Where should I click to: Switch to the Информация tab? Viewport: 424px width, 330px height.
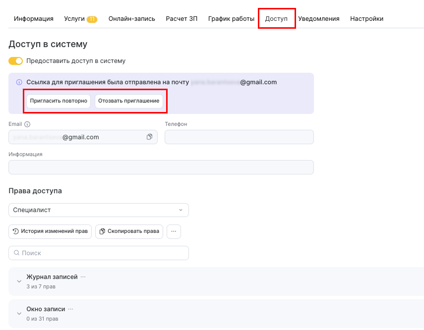(34, 19)
